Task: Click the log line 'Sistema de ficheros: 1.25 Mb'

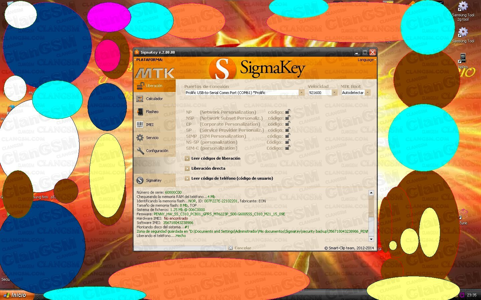Action: tap(171, 210)
